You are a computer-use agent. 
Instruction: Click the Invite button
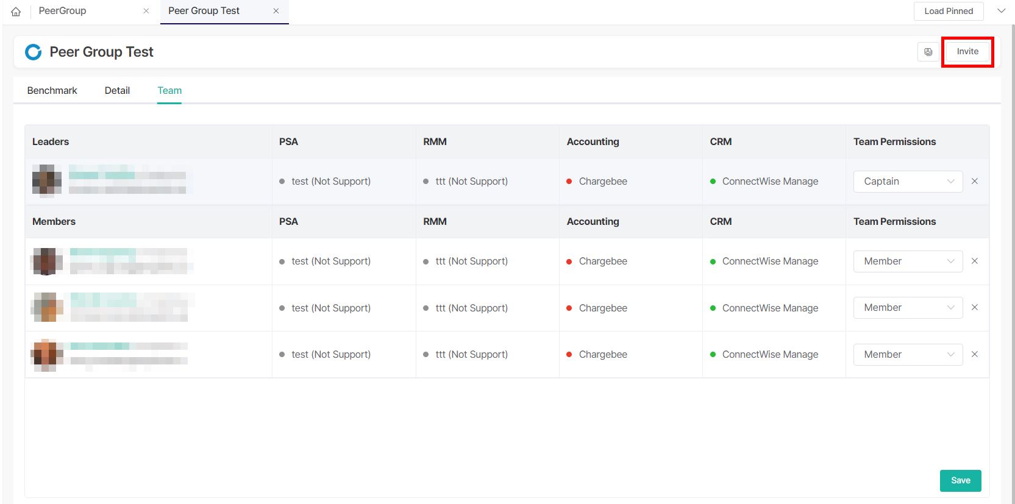pyautogui.click(x=967, y=52)
